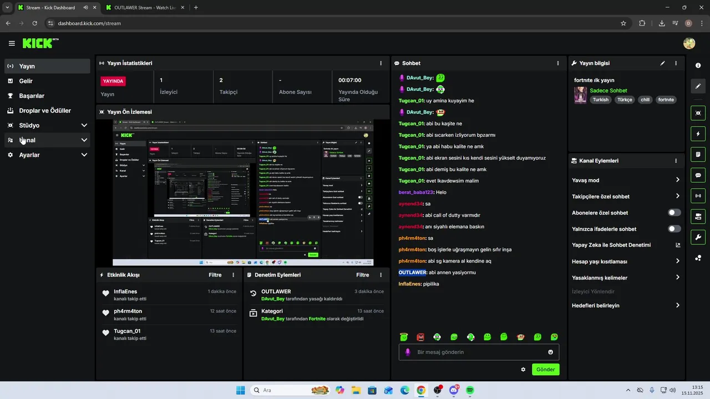Click the Sadece Sohbet category link
This screenshot has height=399, width=710.
(x=608, y=90)
